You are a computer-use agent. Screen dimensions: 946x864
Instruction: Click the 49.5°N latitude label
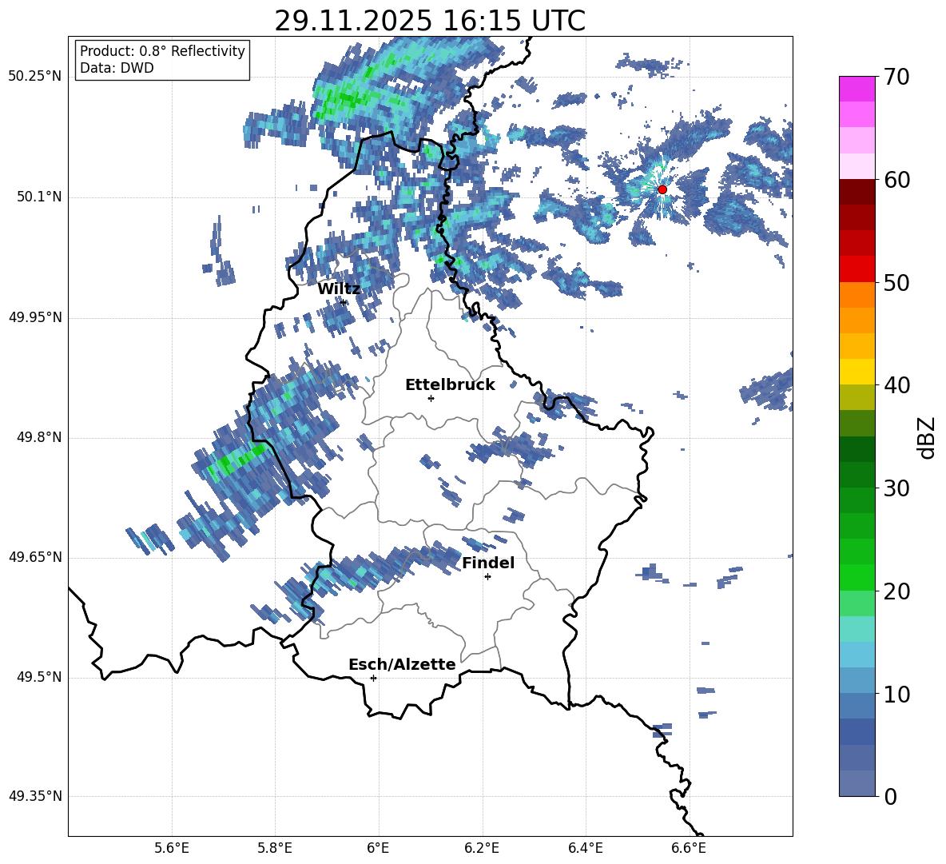[40, 678]
